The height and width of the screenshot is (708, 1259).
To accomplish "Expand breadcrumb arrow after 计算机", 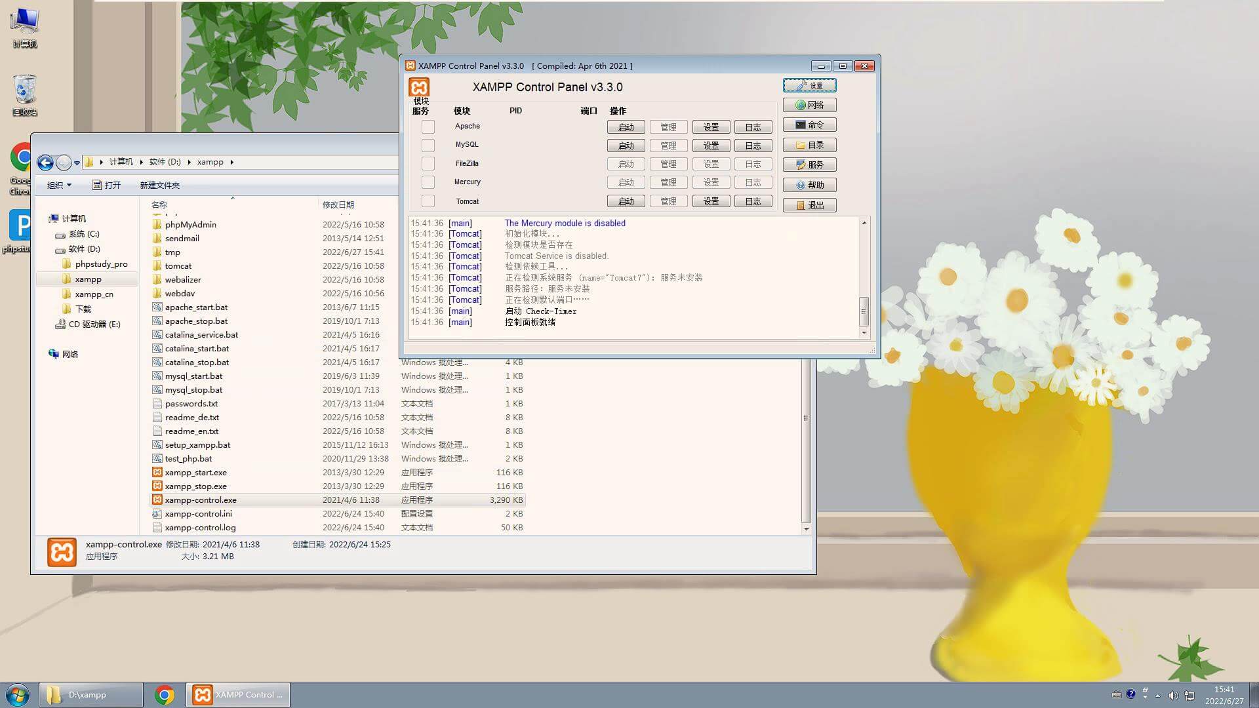I will pos(141,162).
